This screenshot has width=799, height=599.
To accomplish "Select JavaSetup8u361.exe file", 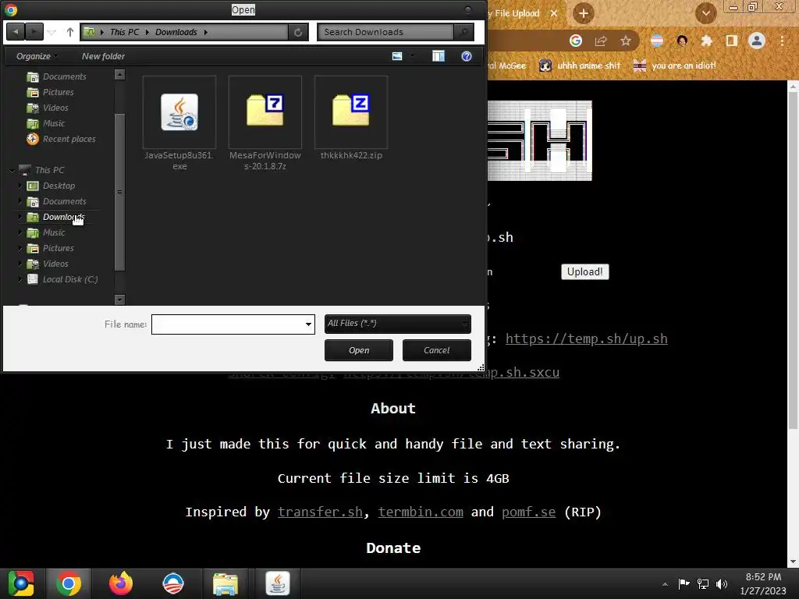I will click(179, 124).
